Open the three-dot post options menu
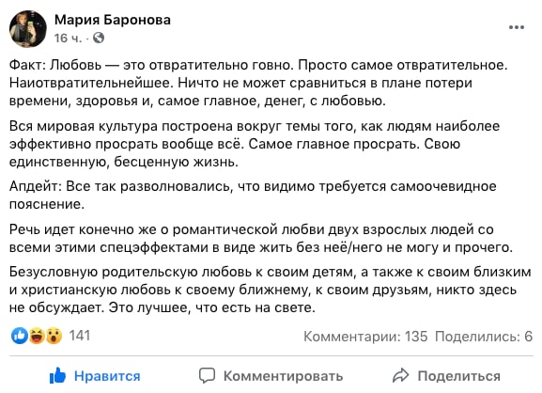The width and height of the screenshot is (542, 393). click(516, 27)
